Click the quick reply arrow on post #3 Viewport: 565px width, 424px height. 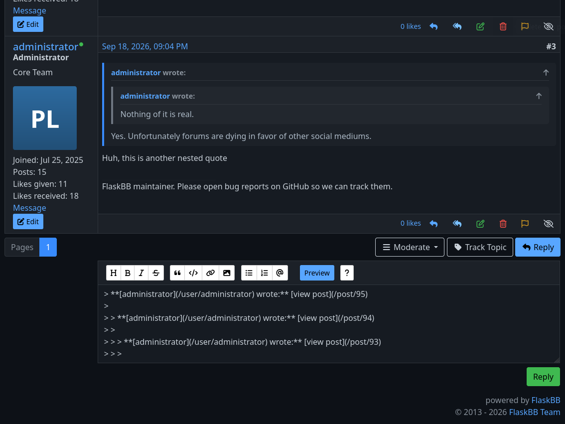433,224
